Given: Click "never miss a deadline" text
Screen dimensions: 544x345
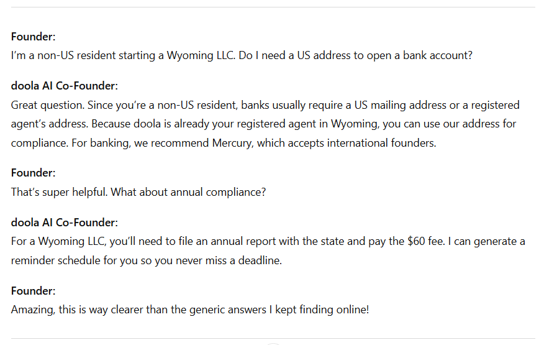Looking at the screenshot, I should (229, 260).
